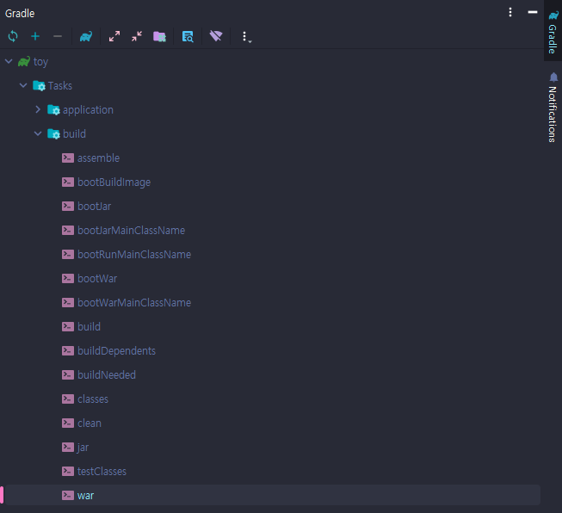The width and height of the screenshot is (562, 513).
Task: Link a Gradle project plus icon
Action: tap(35, 36)
